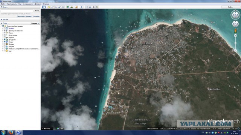Click the up arrow on Look joystick
The image size is (241, 135).
click(x=235, y=13)
